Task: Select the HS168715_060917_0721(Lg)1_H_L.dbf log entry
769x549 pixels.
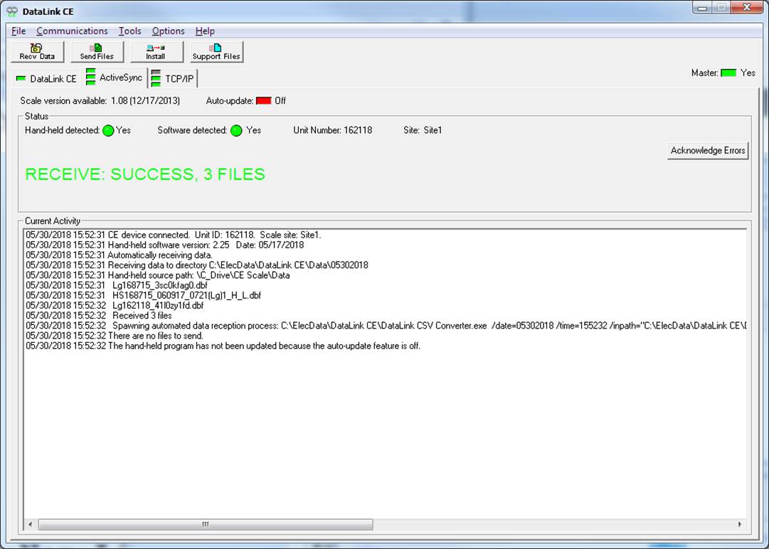Action: [x=143, y=295]
